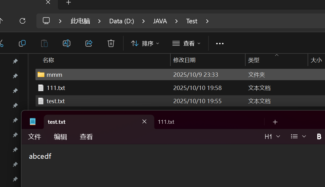Delete the selection via the trash icon
Screen dimensions: 325x187
pos(111,43)
